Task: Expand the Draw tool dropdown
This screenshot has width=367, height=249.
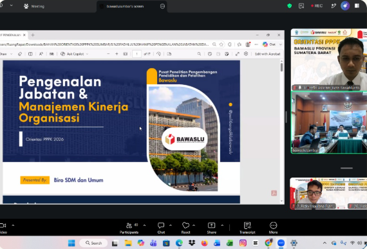Action: coord(11,54)
